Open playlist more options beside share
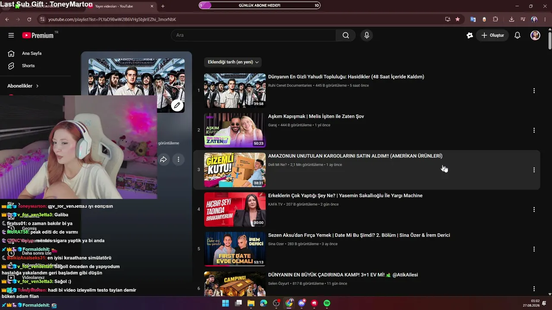This screenshot has width=552, height=310. click(179, 160)
